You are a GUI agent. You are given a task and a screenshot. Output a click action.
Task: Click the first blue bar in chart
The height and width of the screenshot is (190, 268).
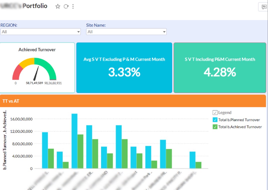[x=45, y=150]
